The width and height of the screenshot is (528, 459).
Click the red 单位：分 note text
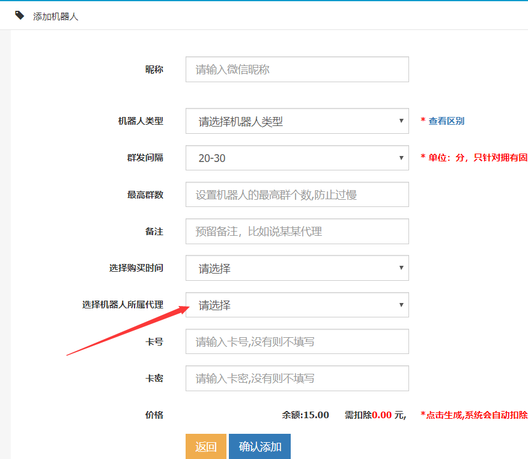click(474, 157)
